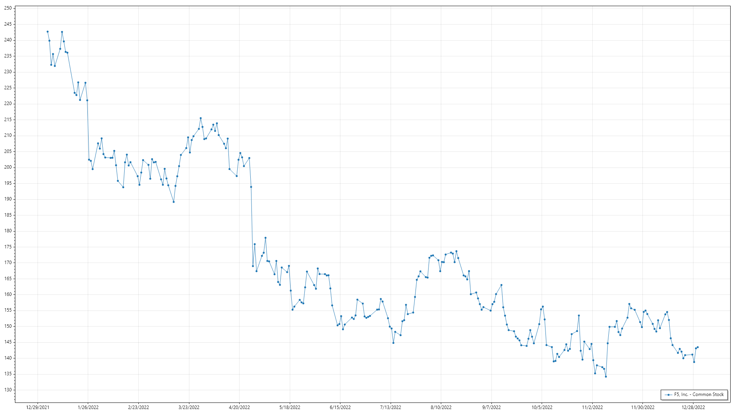Viewport: 736px width, 414px height.
Task: Select the final data point of the line
Action: [698, 347]
